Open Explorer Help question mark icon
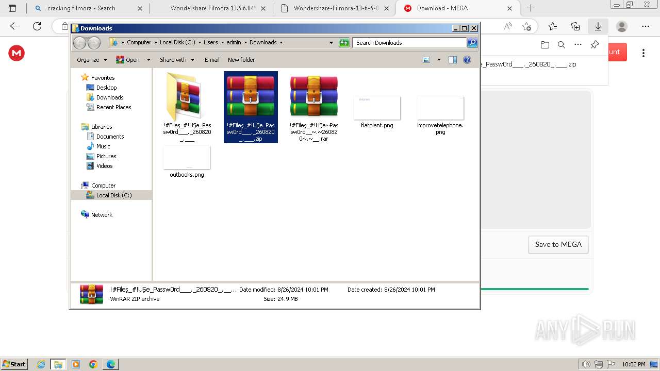660x371 pixels. point(467,60)
